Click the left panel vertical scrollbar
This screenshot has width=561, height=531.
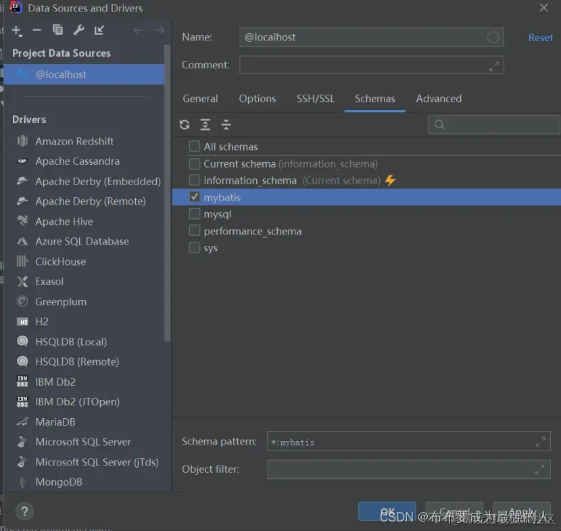pyautogui.click(x=167, y=193)
